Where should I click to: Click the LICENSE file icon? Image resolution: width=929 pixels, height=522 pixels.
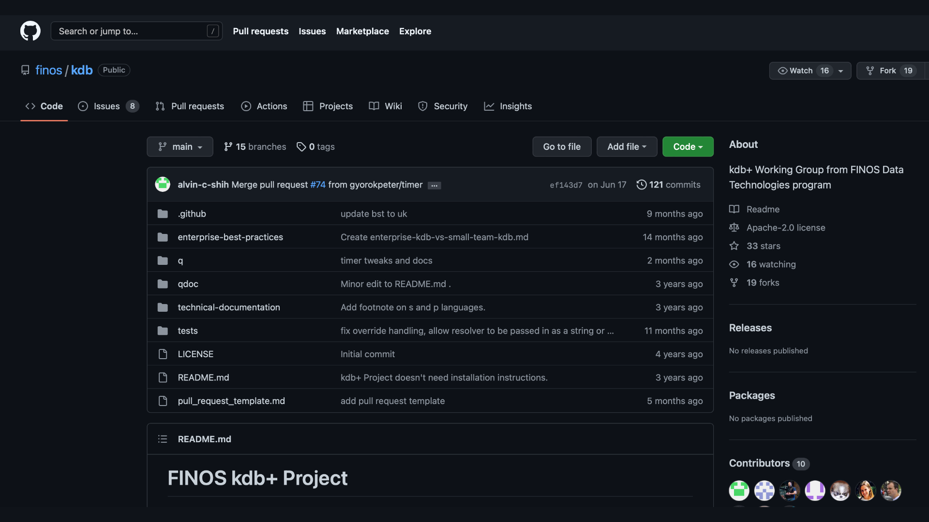[x=163, y=354]
